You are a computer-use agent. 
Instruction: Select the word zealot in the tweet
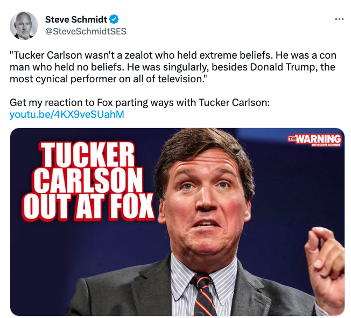(x=138, y=55)
